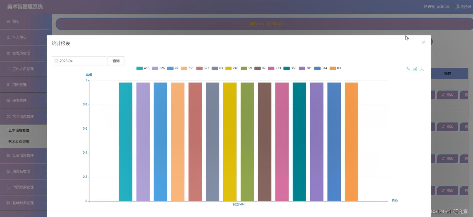Screen dimensions: 473x217
Task: Click the 2023-04 x-axis label
Action: click(239, 204)
